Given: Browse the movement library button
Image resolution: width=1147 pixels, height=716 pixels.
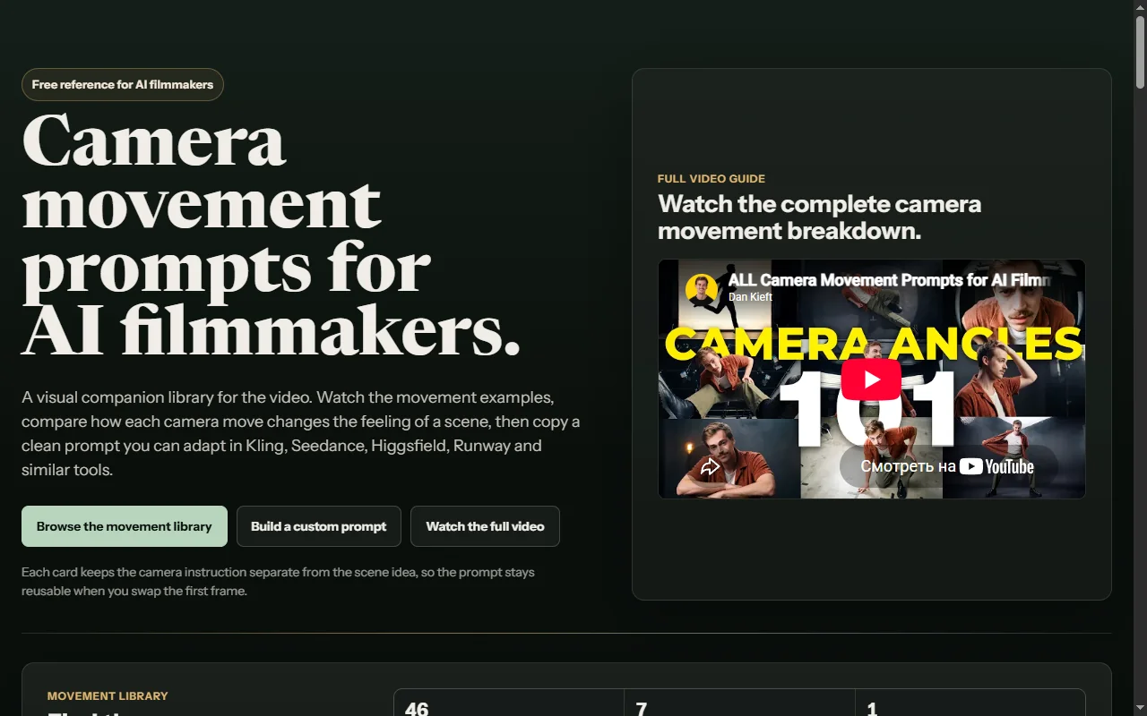Looking at the screenshot, I should [x=125, y=526].
